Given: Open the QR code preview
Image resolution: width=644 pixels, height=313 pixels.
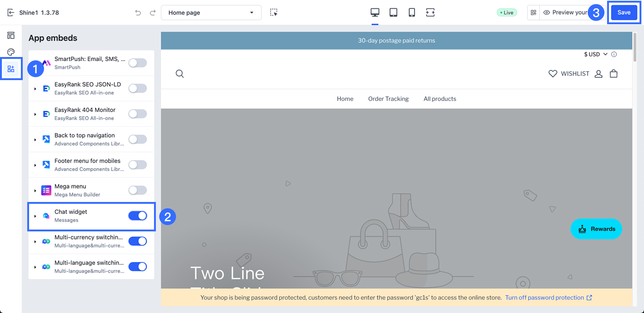Looking at the screenshot, I should tap(533, 13).
